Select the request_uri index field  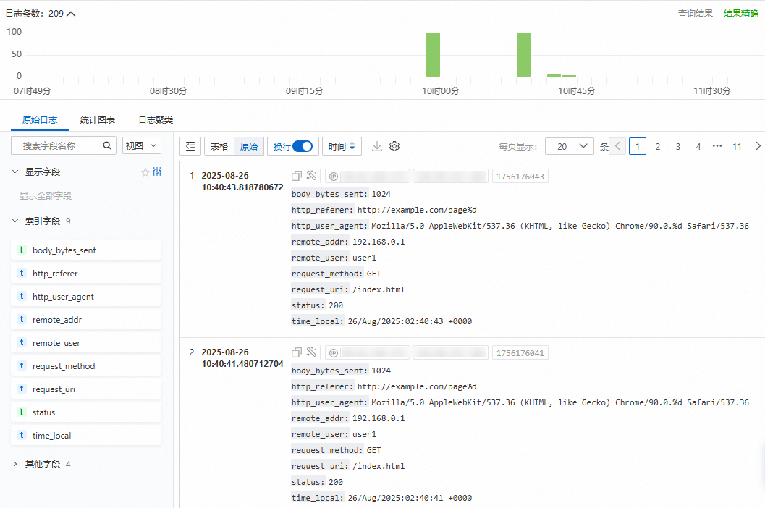click(86, 389)
